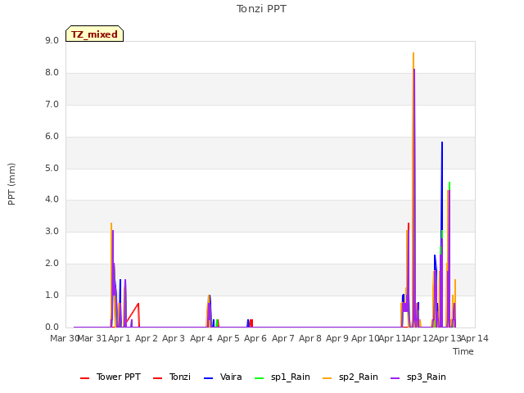The height and width of the screenshot is (393, 524).
Task: Click the purple sp3_Rain legend swatch
Action: pyautogui.click(x=395, y=378)
